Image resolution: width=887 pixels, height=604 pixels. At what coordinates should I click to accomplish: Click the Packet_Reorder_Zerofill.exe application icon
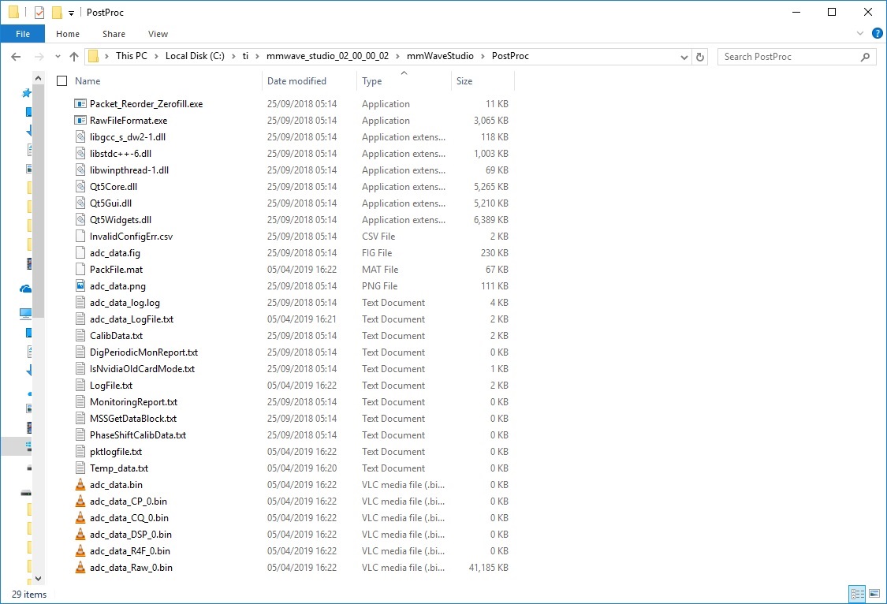point(80,104)
